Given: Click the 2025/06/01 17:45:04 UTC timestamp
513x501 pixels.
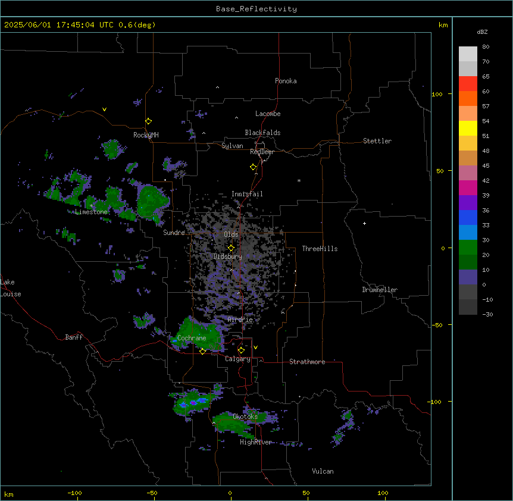Looking at the screenshot, I should click(x=59, y=25).
